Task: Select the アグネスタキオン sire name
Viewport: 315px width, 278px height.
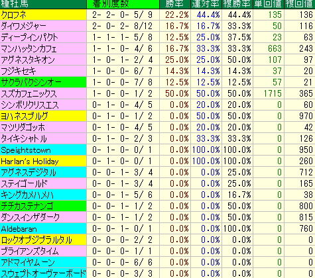Action: point(28,60)
